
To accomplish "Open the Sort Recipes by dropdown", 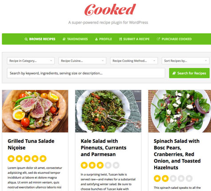I will point(185,61).
